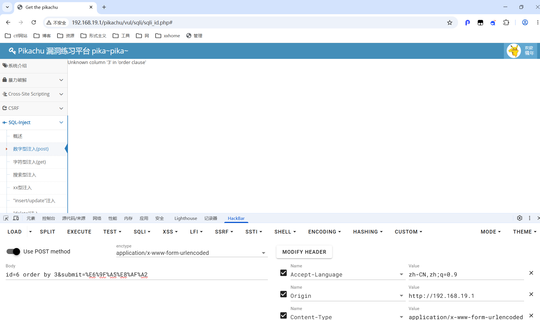Open the xx型注入 sidebar link
This screenshot has width=540, height=320.
[22, 188]
